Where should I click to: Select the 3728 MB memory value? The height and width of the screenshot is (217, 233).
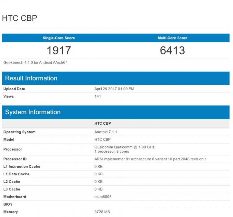[102, 212]
